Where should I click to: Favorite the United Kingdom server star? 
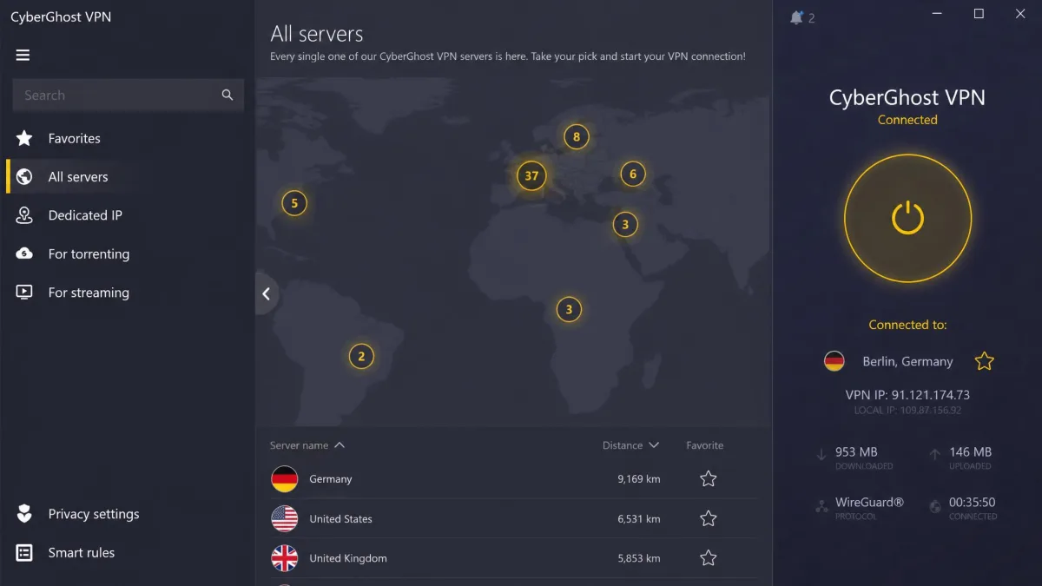point(709,558)
